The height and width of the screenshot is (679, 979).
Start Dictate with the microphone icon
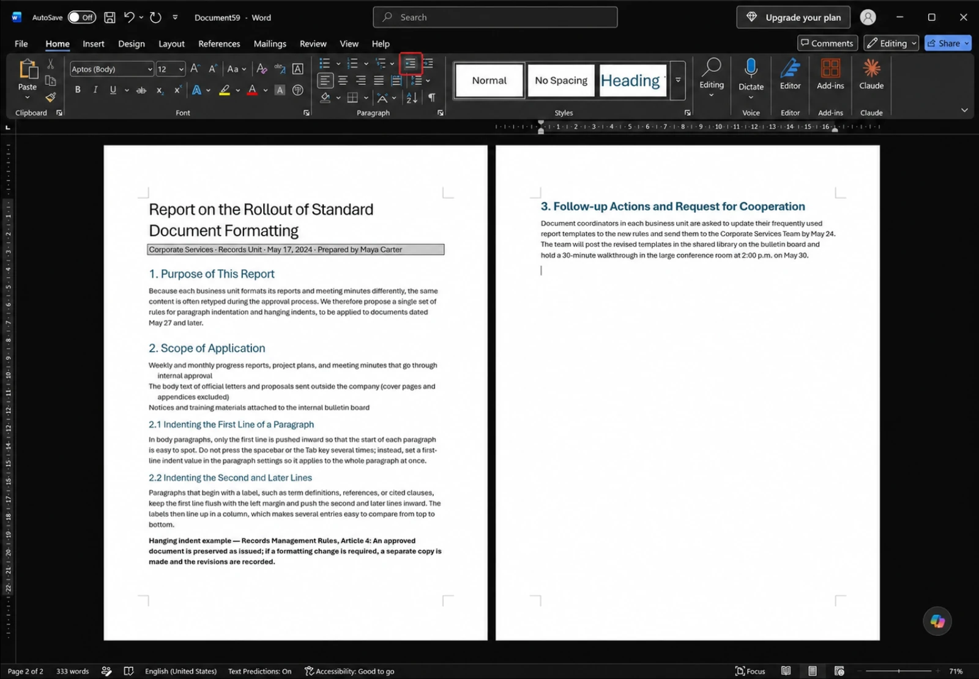751,69
